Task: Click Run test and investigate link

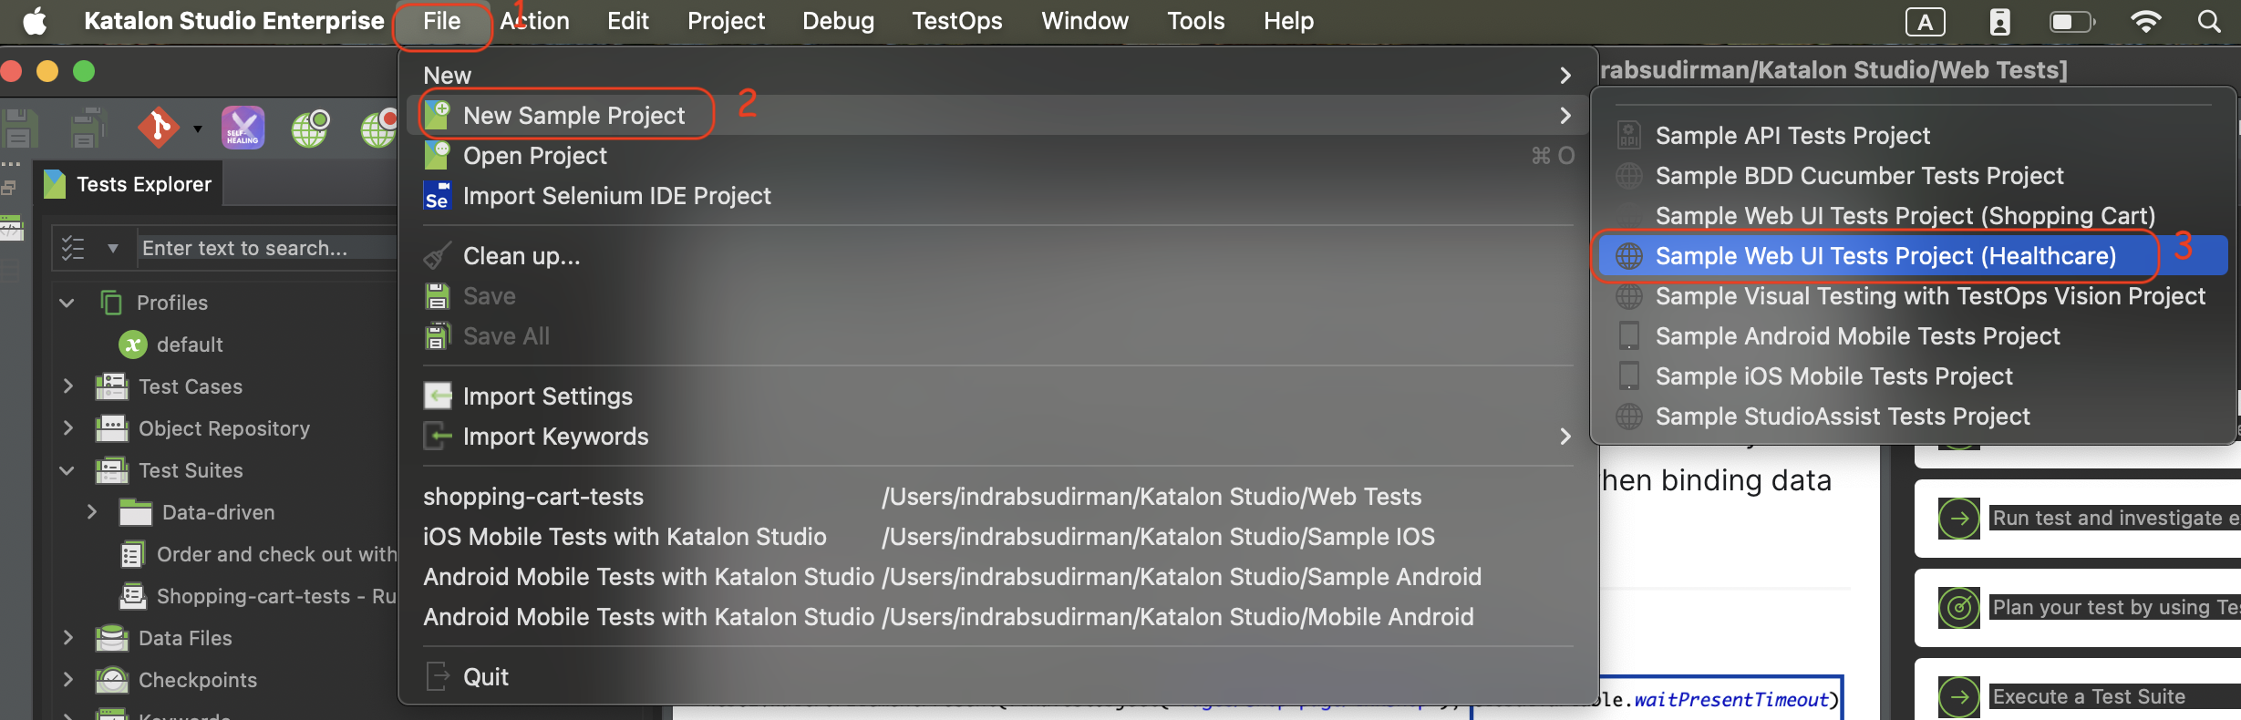Action: (x=2115, y=519)
